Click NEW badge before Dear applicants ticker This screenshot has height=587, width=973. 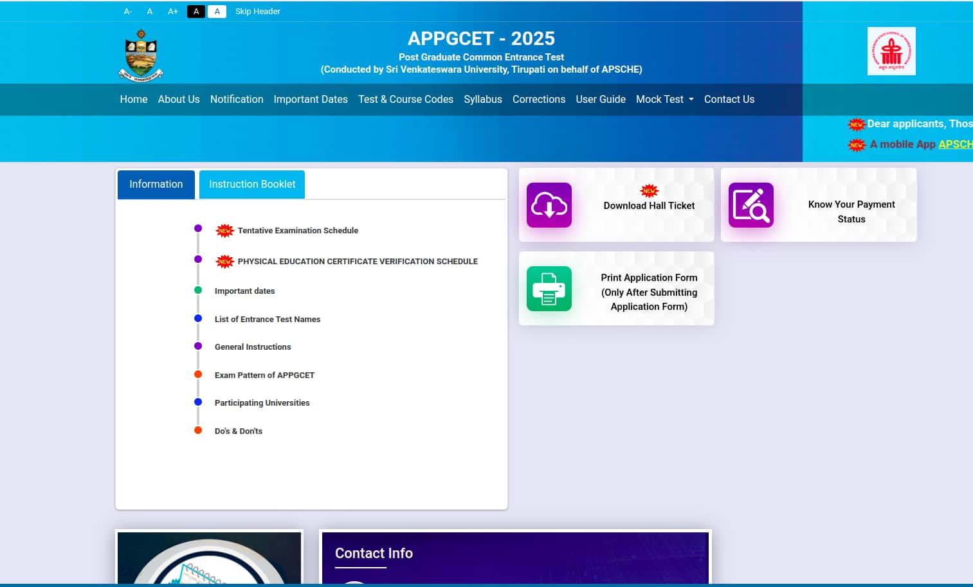point(856,124)
